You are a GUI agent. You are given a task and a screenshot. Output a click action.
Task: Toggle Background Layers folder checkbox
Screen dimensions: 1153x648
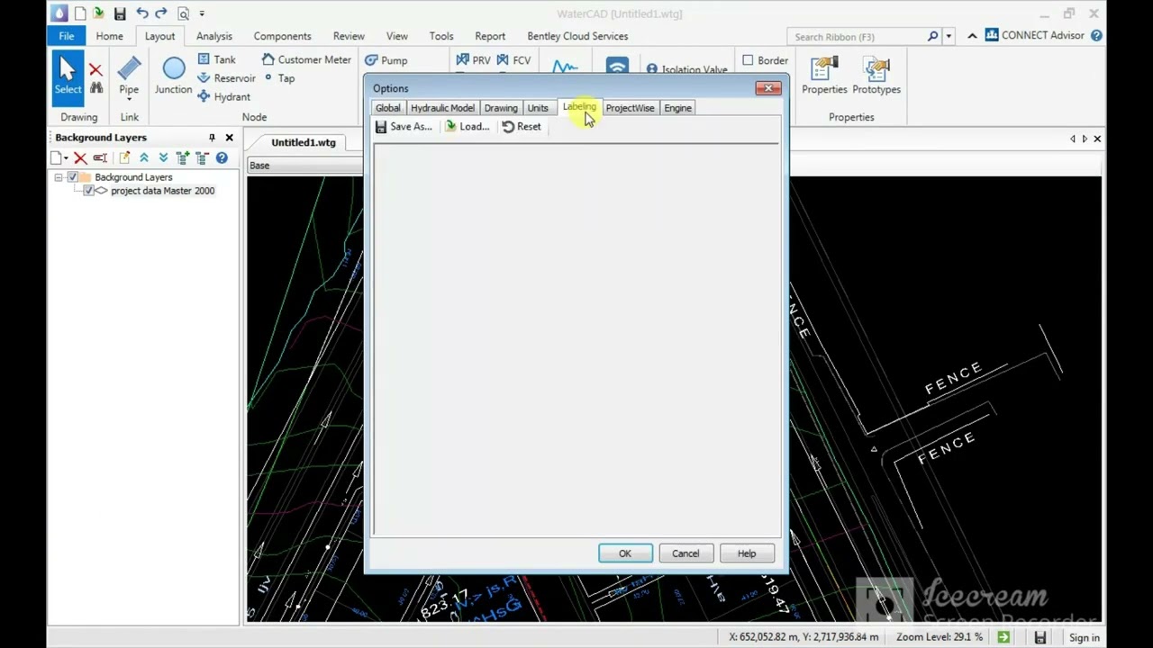click(73, 177)
